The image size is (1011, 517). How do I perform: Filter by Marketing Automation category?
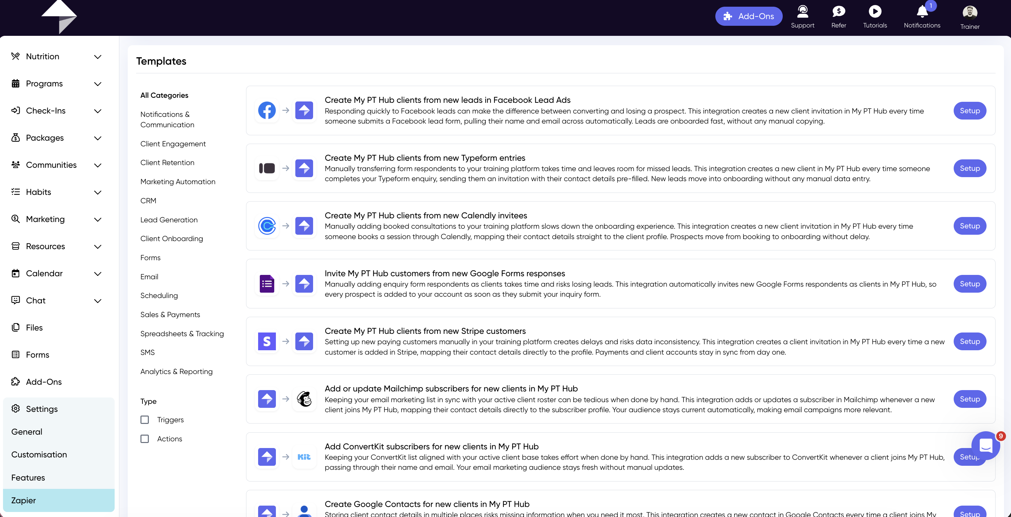coord(178,181)
